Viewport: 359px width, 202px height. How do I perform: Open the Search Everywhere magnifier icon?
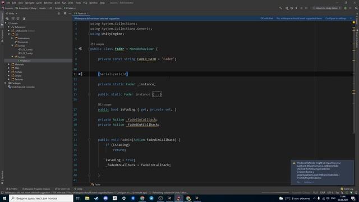(356, 8)
